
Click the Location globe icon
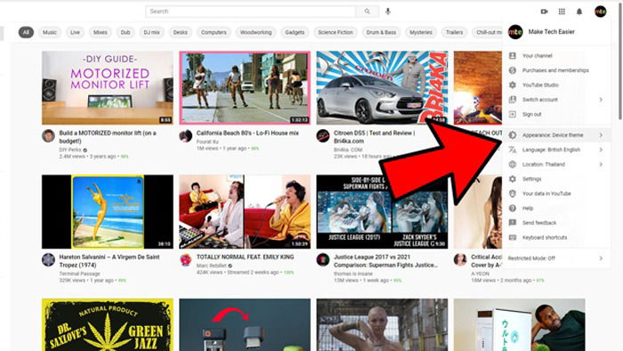(513, 164)
